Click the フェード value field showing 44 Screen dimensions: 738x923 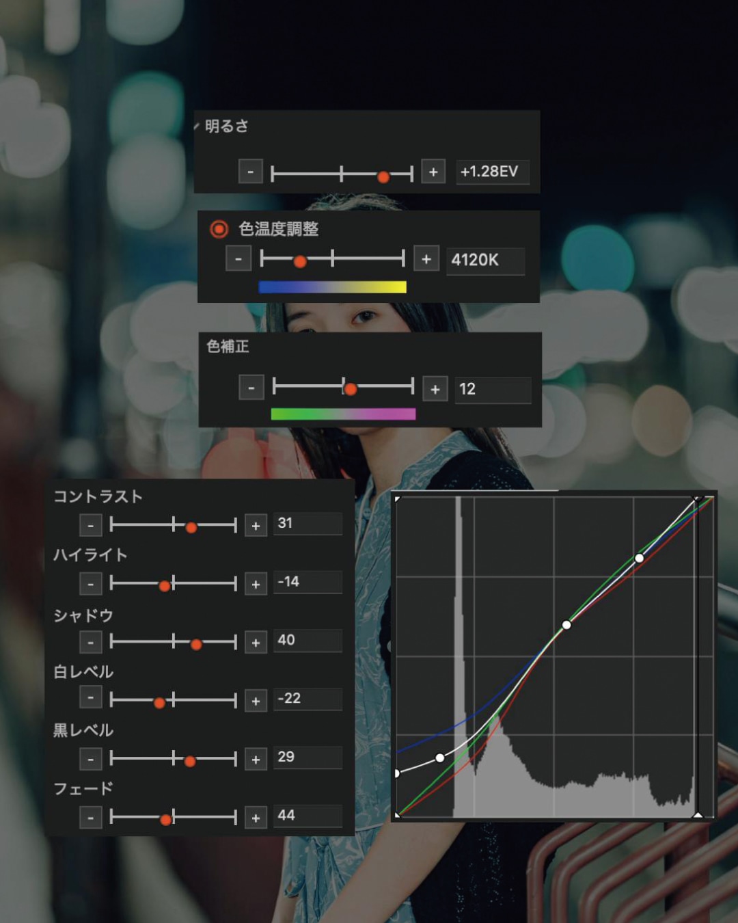pos(307,816)
